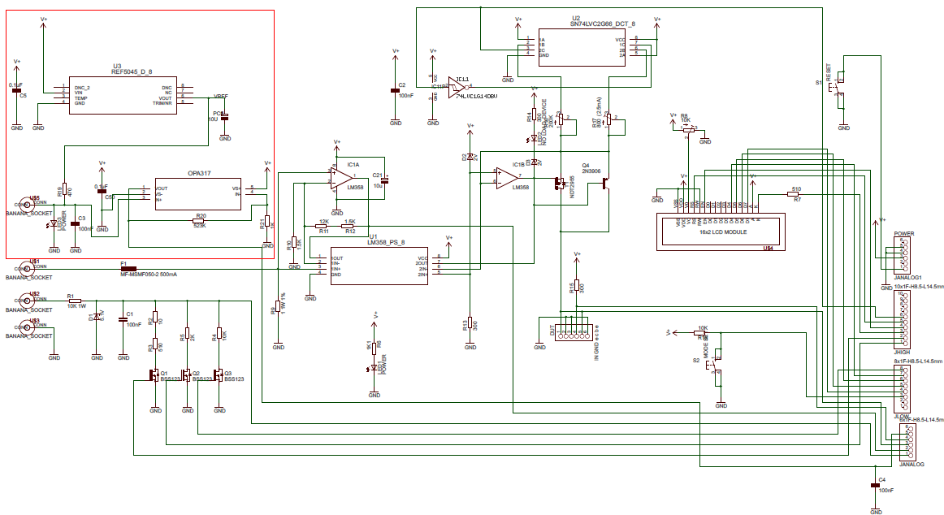Select the C5 0.1uF capacitor
Image resolution: width=944 pixels, height=515 pixels.
coord(17,91)
